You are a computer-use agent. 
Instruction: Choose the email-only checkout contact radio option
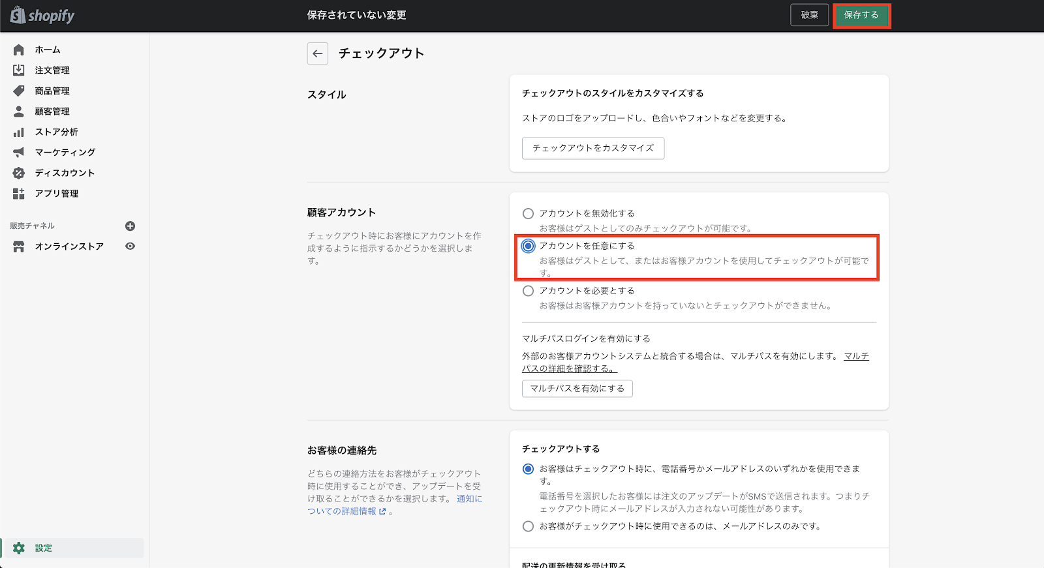click(528, 526)
